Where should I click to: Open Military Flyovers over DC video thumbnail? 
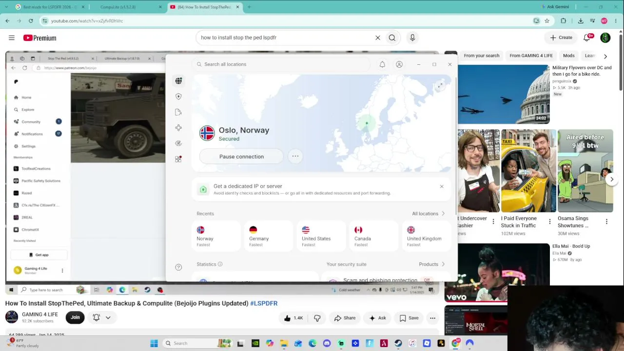click(x=504, y=94)
